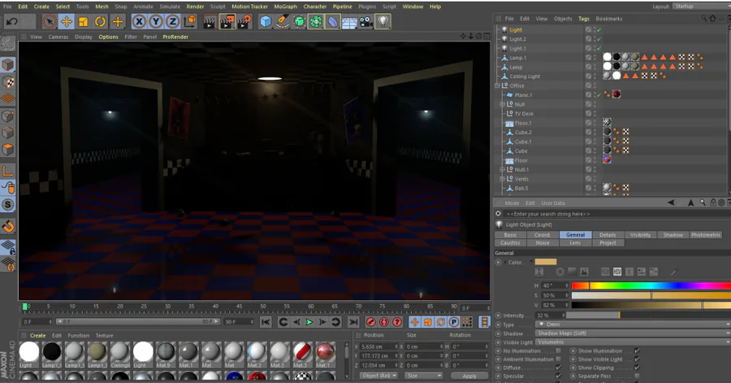This screenshot has height=383, width=731.
Task: Click the Floor environment icon
Action: (x=349, y=21)
